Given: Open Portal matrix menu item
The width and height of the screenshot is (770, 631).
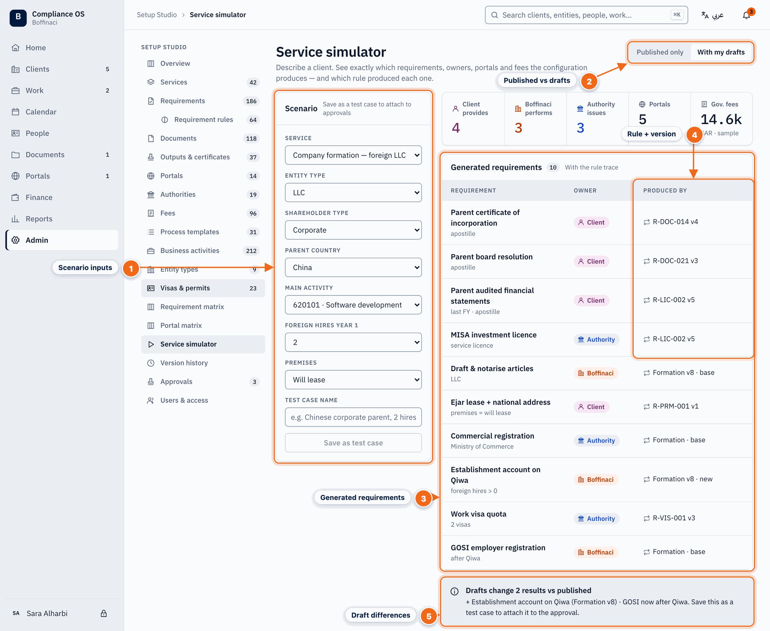Looking at the screenshot, I should [203, 326].
